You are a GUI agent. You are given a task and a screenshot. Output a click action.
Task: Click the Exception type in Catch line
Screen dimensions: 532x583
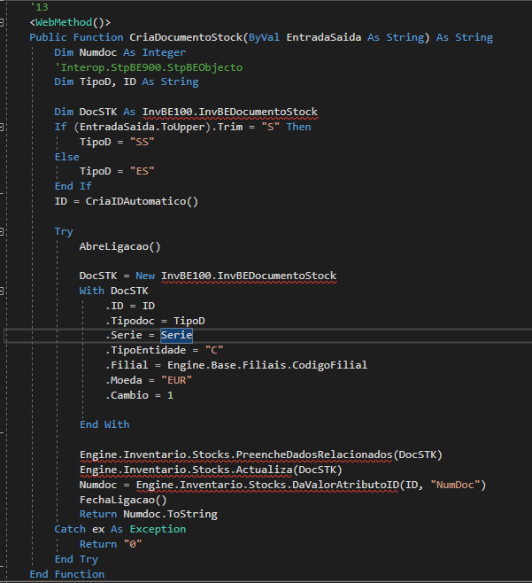pyautogui.click(x=158, y=529)
